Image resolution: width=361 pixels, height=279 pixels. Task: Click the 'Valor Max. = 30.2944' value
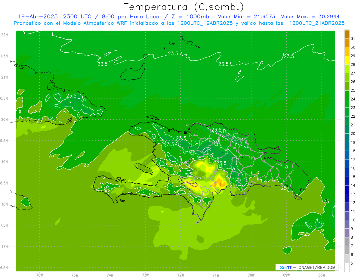click(310, 17)
